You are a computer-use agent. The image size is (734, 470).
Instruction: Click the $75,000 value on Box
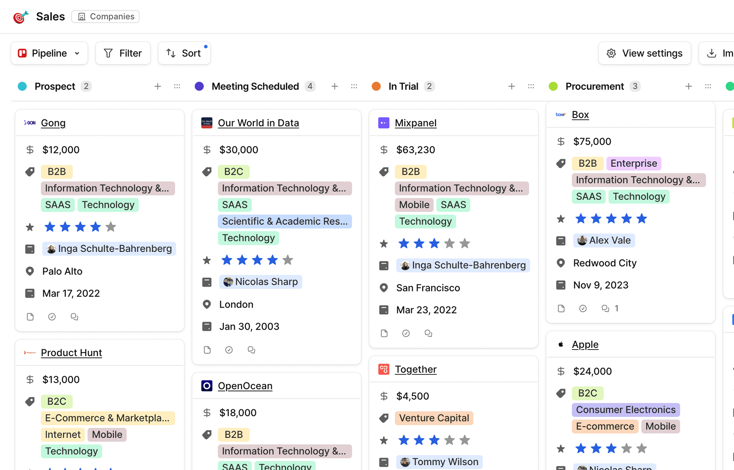click(x=592, y=141)
